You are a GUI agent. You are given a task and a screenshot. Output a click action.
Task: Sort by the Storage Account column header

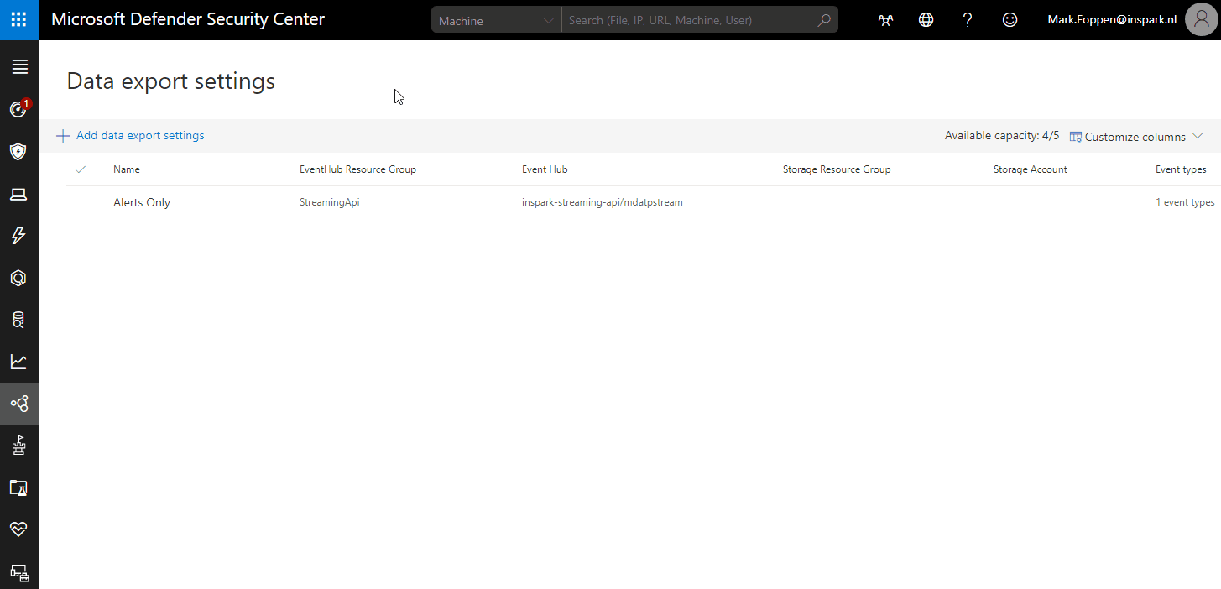coord(1031,169)
